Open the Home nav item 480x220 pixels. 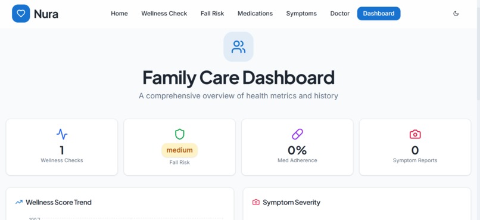point(119,14)
